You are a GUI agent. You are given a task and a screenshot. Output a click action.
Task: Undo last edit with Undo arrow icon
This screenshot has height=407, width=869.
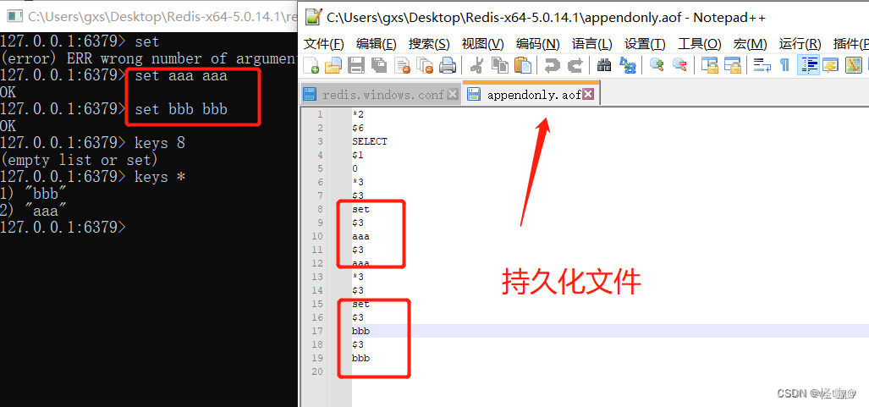(x=552, y=65)
